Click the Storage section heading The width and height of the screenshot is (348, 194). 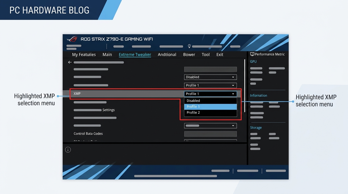[256, 128]
